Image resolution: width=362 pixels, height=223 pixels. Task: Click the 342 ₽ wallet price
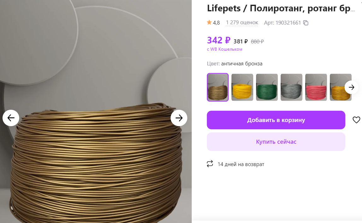[219, 40]
